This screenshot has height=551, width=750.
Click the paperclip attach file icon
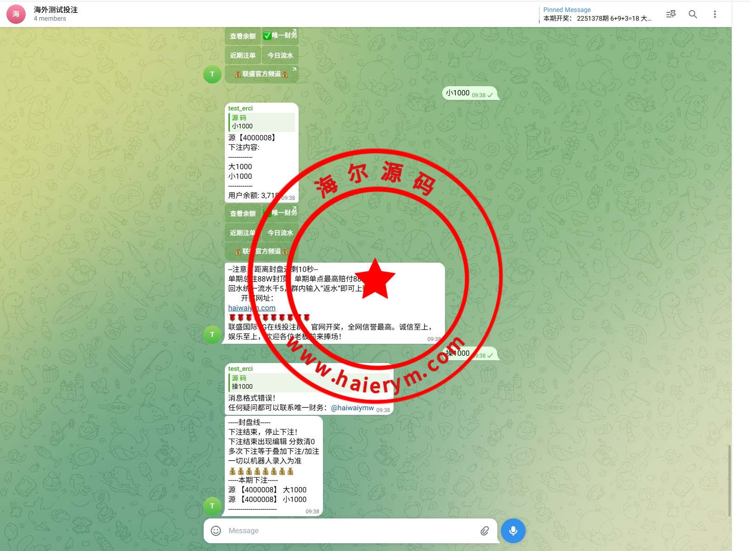pos(484,530)
